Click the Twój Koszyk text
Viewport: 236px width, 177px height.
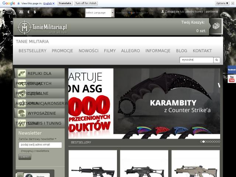pyautogui.click(x=193, y=22)
